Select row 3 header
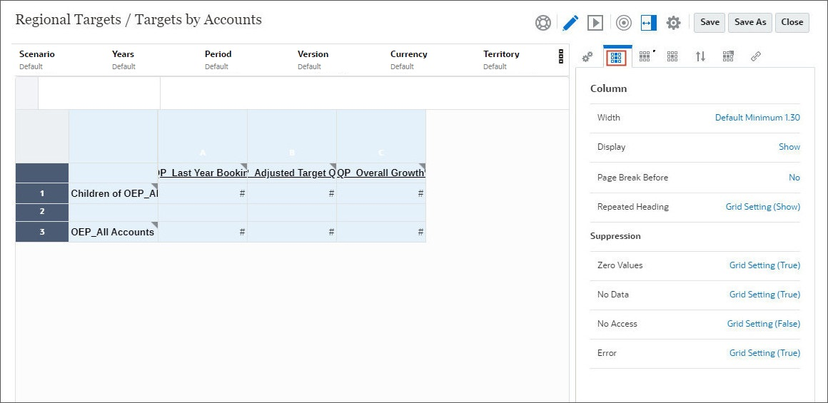828x403 pixels. 42,232
